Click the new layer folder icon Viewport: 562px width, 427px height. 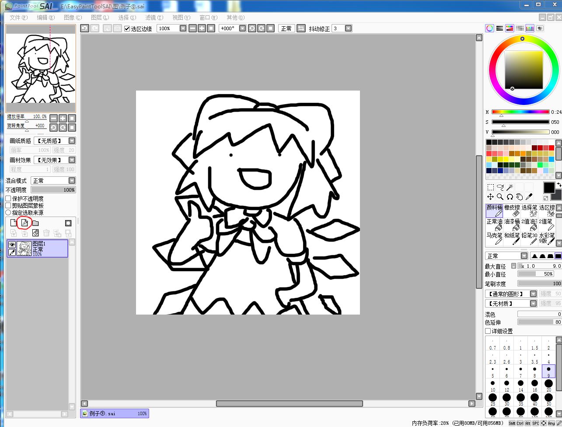click(35, 223)
